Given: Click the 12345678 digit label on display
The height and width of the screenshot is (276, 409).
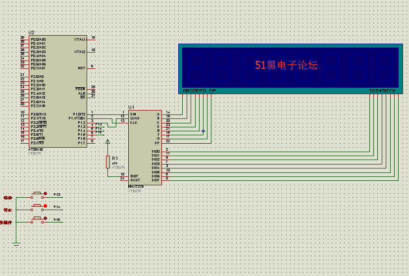Looking at the screenshot, I should (x=382, y=91).
